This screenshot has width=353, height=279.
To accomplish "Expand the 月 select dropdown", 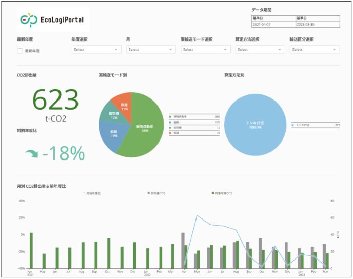I will coord(150,50).
